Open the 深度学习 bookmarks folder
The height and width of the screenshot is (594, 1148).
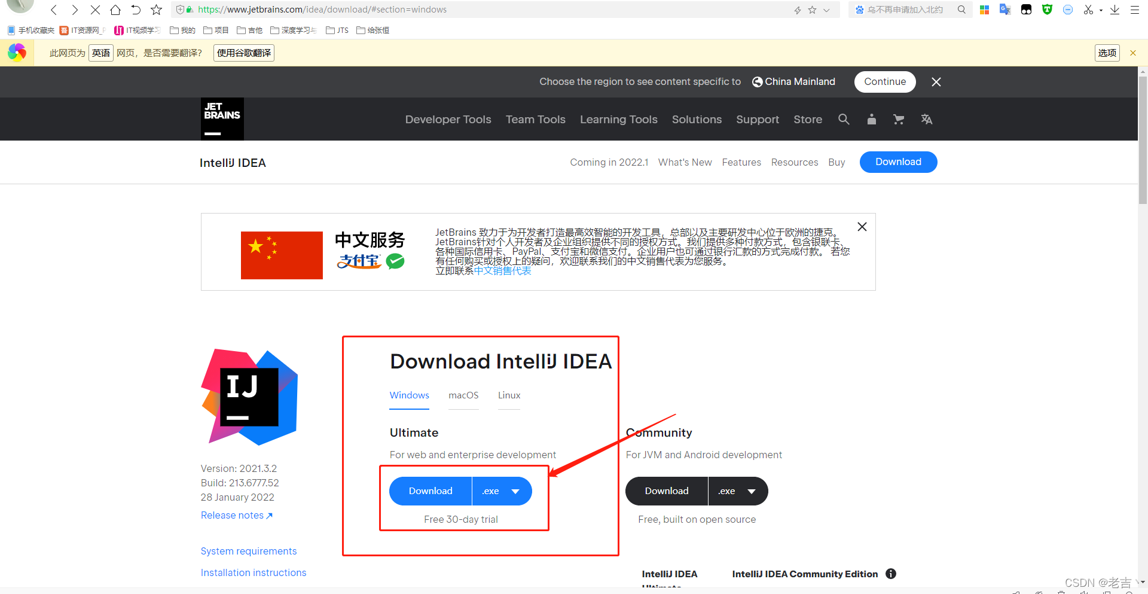pos(293,30)
